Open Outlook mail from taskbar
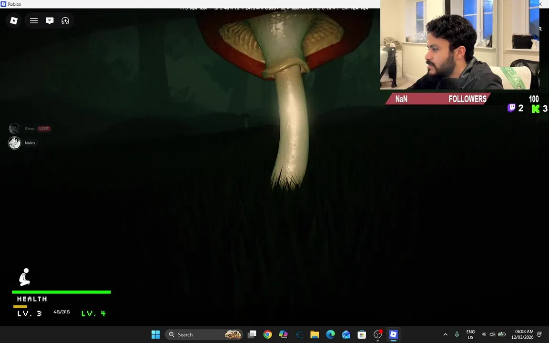 tap(346, 334)
